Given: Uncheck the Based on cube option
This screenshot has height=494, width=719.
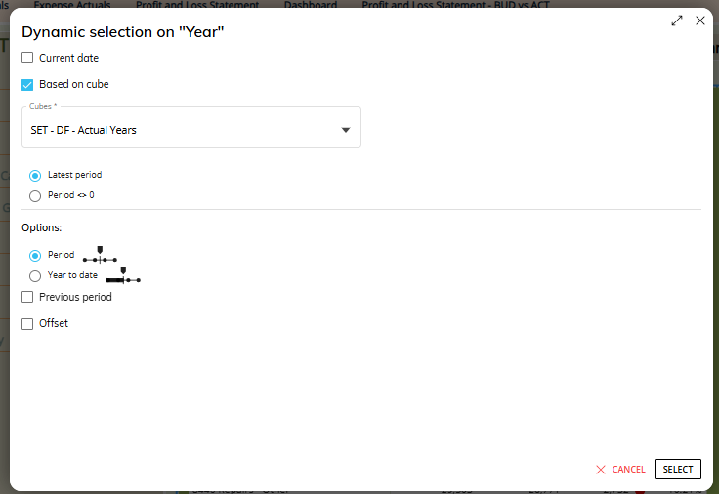Looking at the screenshot, I should pos(27,85).
